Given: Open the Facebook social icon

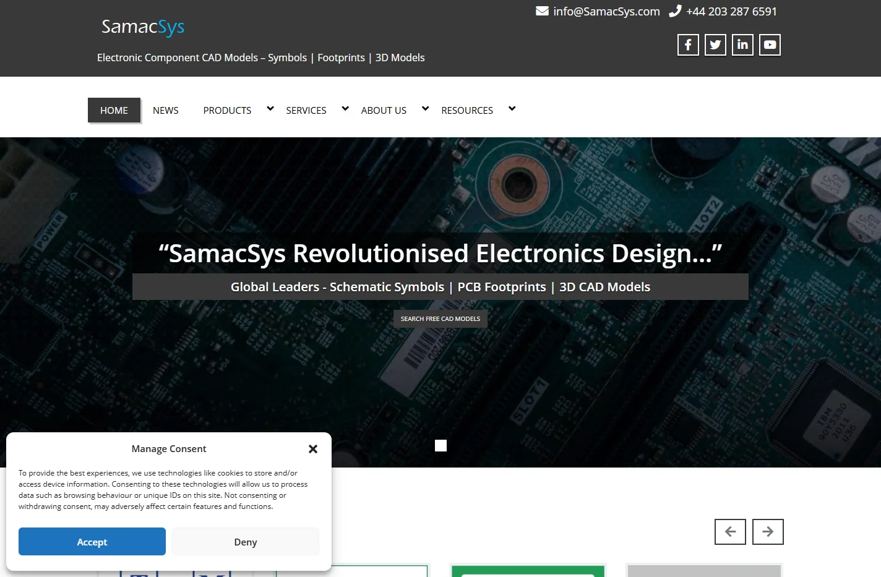Looking at the screenshot, I should [x=688, y=45].
